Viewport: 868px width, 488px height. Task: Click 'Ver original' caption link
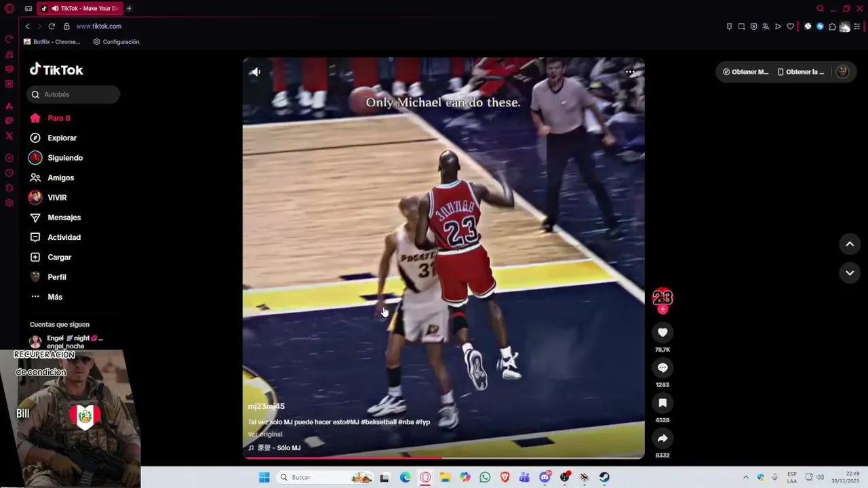pyautogui.click(x=265, y=434)
